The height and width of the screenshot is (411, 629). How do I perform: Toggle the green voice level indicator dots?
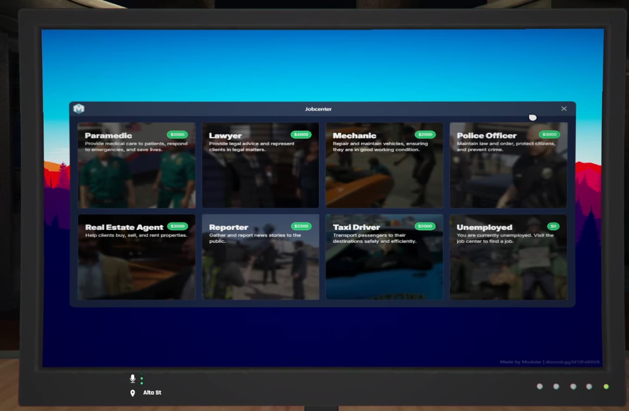coord(142,379)
